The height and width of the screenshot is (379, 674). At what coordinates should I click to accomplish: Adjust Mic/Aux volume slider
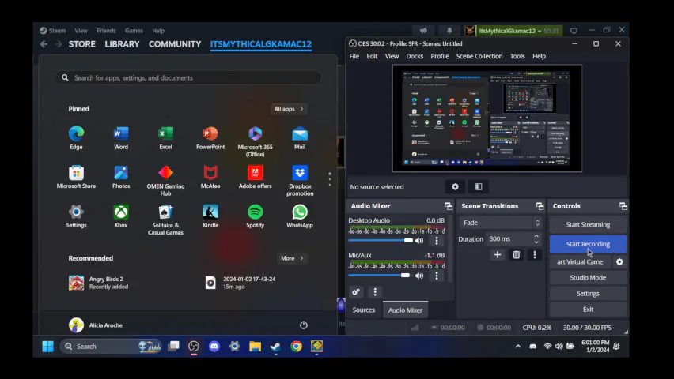tap(379, 275)
